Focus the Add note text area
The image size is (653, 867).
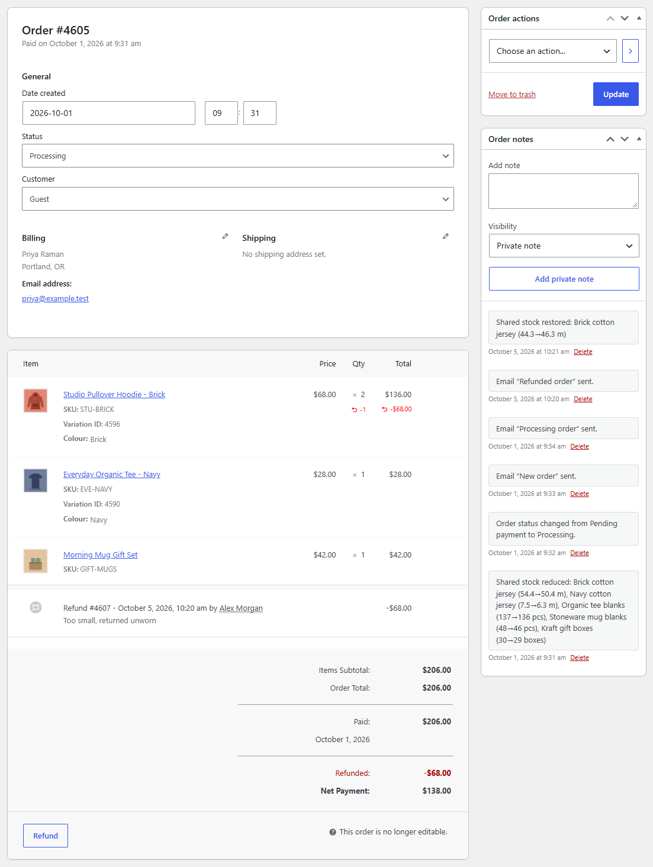point(564,191)
